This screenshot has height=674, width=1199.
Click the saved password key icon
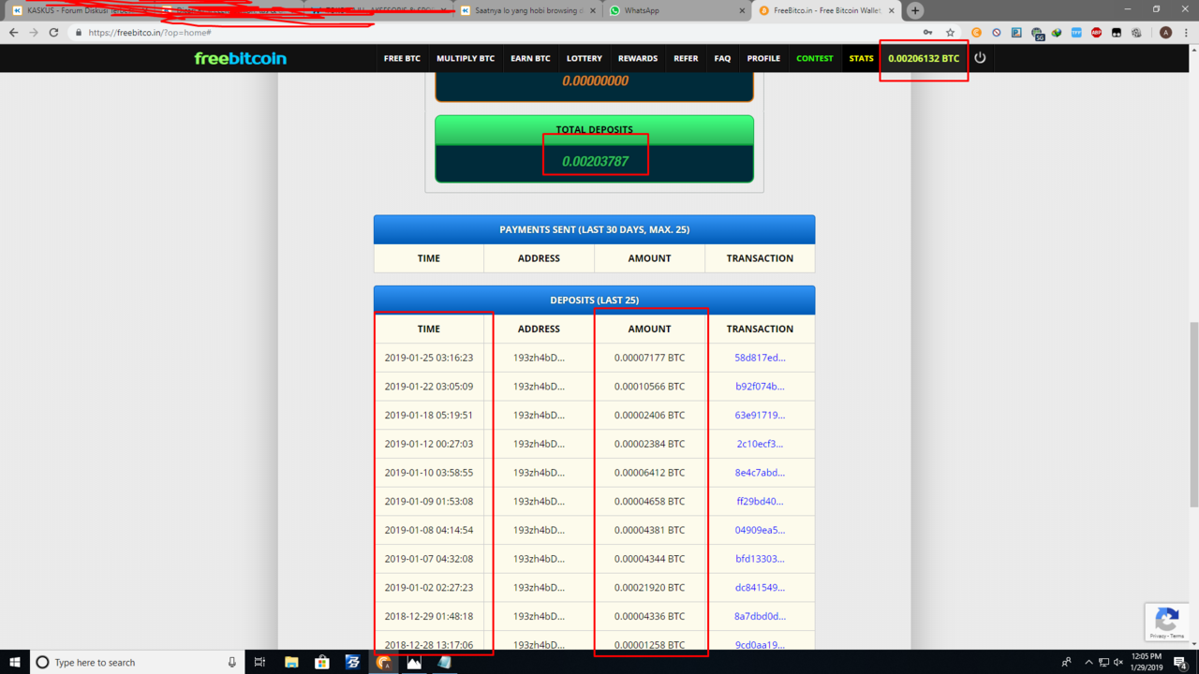[x=927, y=32]
